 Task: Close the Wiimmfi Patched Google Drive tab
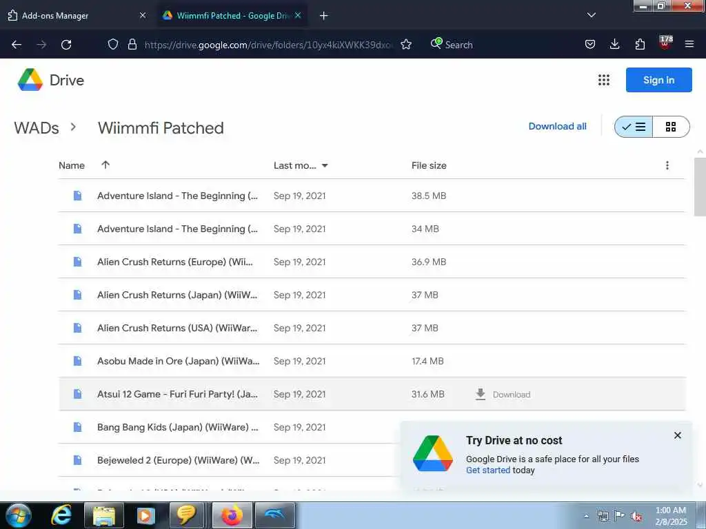pyautogui.click(x=298, y=15)
